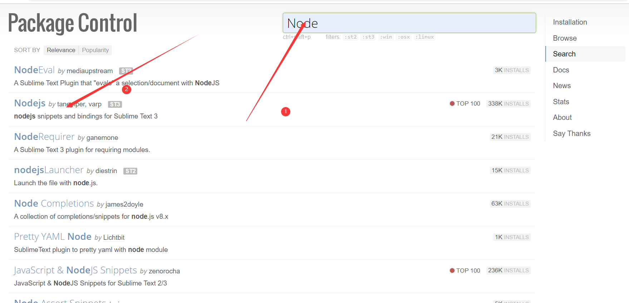The width and height of the screenshot is (629, 303).
Task: Click the 236K INSTALLS count
Action: (508, 271)
